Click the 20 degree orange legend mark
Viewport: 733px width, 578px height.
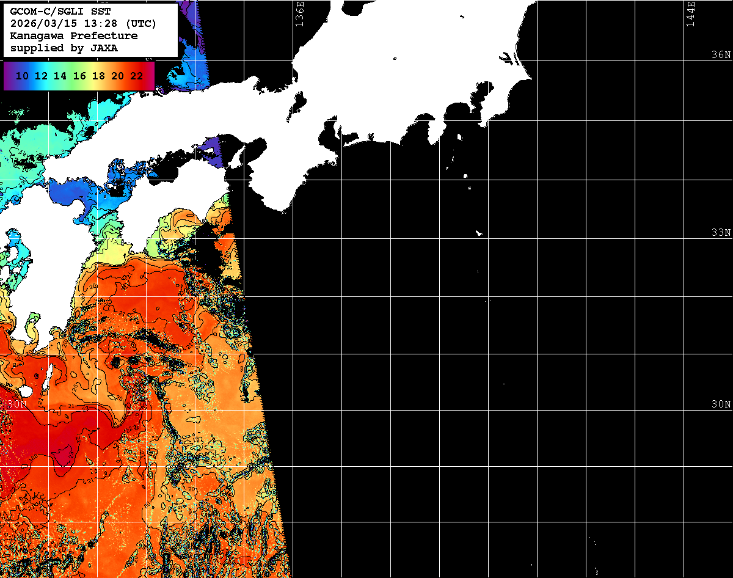click(x=118, y=76)
